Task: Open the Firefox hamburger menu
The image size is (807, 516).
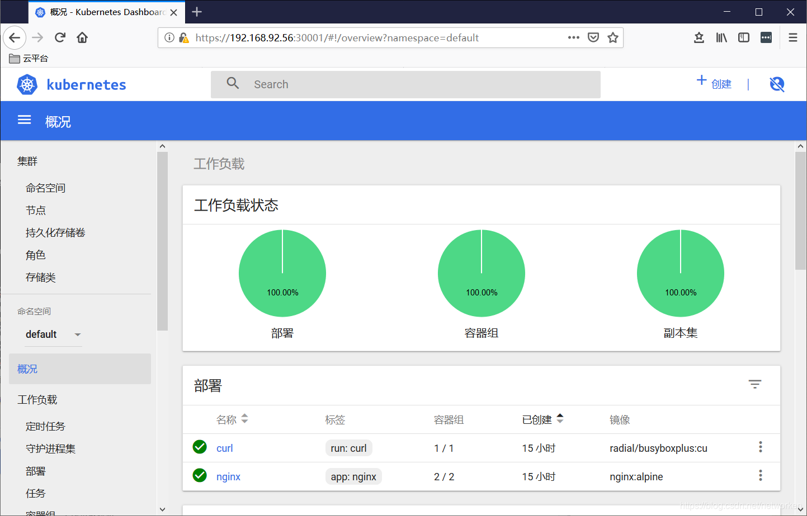Action: click(793, 37)
